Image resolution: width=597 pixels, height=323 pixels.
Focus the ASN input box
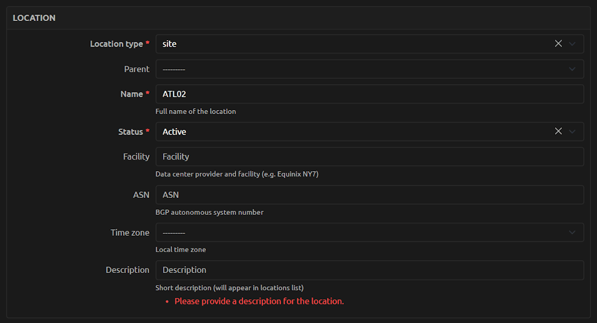369,195
